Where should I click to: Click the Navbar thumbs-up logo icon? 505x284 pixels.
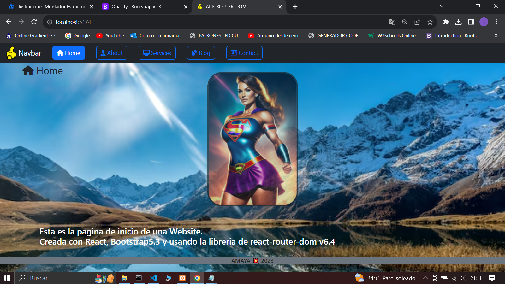11,53
